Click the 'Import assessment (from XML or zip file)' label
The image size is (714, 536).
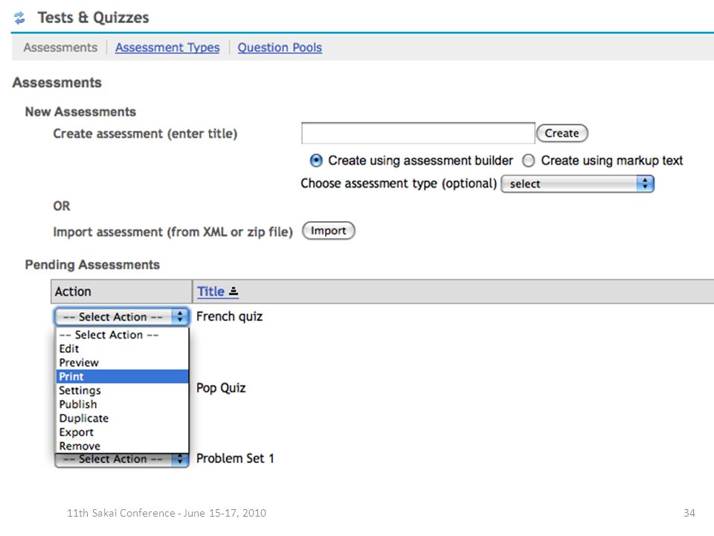click(173, 232)
